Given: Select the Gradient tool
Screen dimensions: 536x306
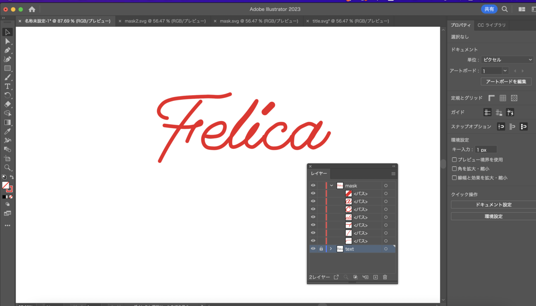Looking at the screenshot, I should (8, 122).
